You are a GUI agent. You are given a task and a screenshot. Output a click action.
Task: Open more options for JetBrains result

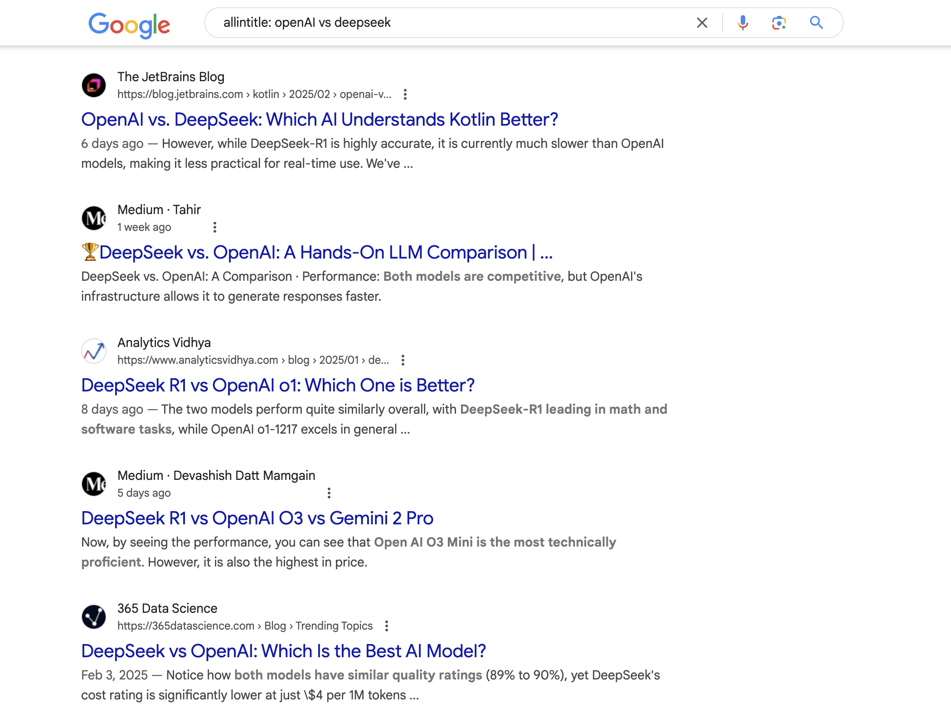tap(405, 94)
